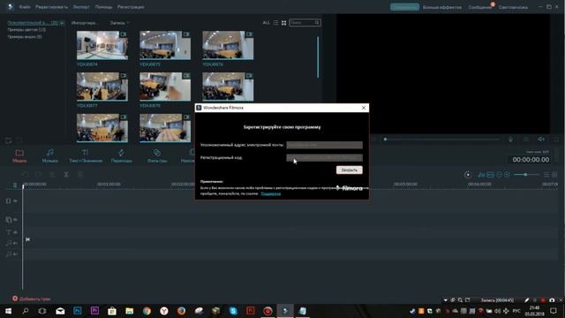
Task: Select the YDXJ0674 video thumbnail
Action: tap(102, 45)
